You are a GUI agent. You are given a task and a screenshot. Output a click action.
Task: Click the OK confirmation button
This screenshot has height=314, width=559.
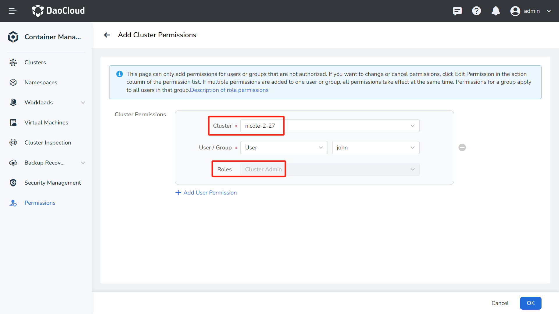[x=531, y=303]
